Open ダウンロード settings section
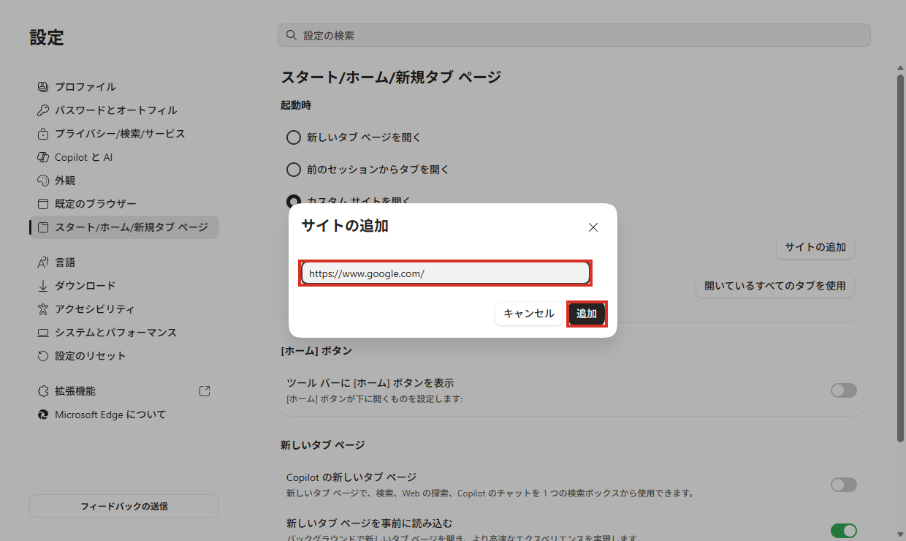This screenshot has height=541, width=906. 124,285
